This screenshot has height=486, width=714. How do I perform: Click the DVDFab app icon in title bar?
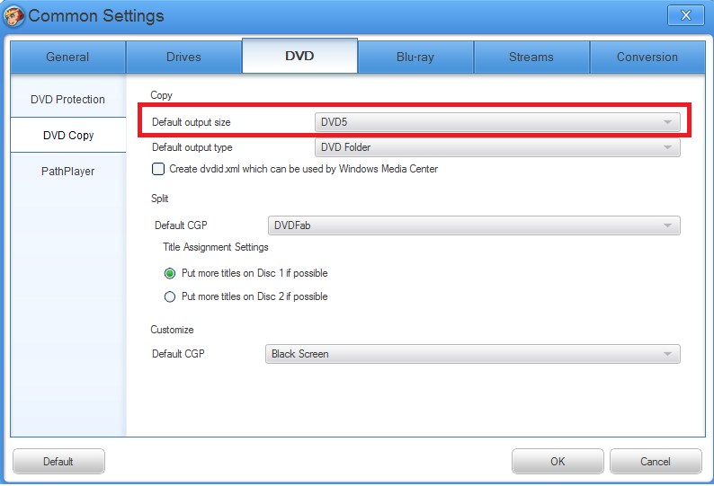pyautogui.click(x=15, y=15)
